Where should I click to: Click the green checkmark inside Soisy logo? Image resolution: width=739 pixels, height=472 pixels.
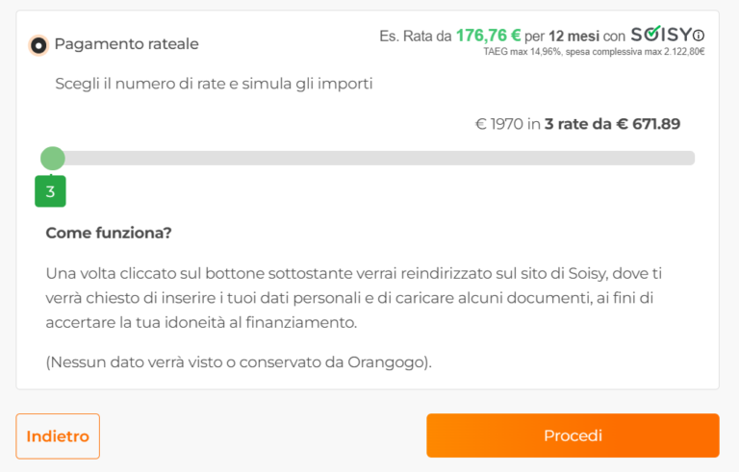(x=652, y=33)
